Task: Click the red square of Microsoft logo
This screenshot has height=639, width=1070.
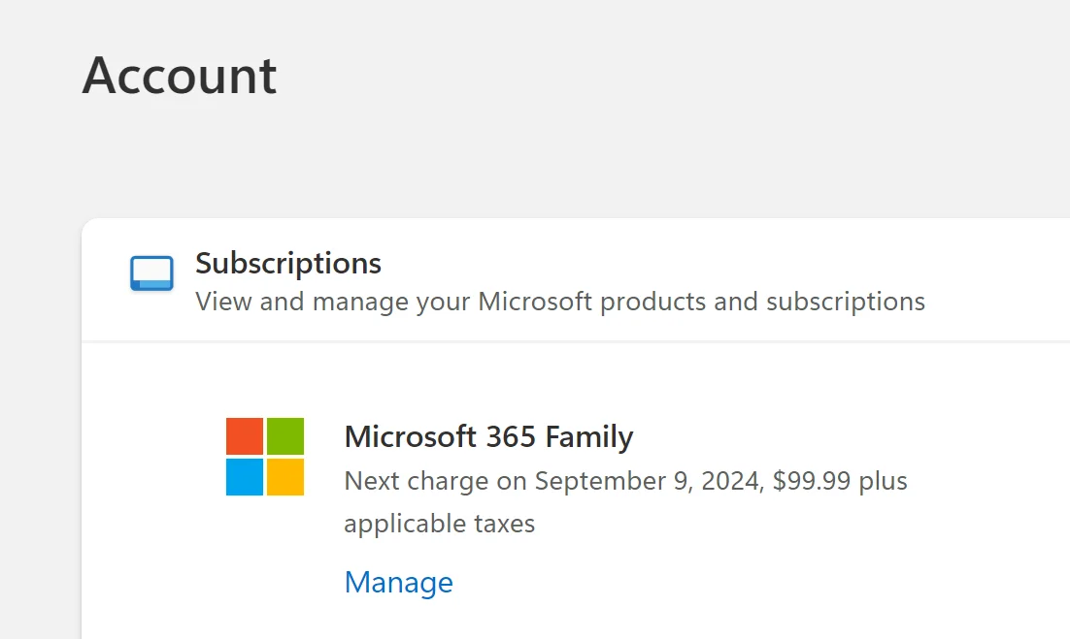Action: click(245, 436)
